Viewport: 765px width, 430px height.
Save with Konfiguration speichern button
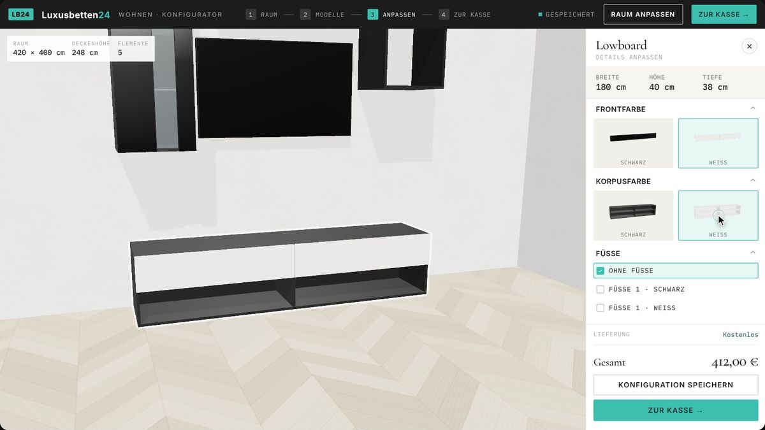(676, 385)
